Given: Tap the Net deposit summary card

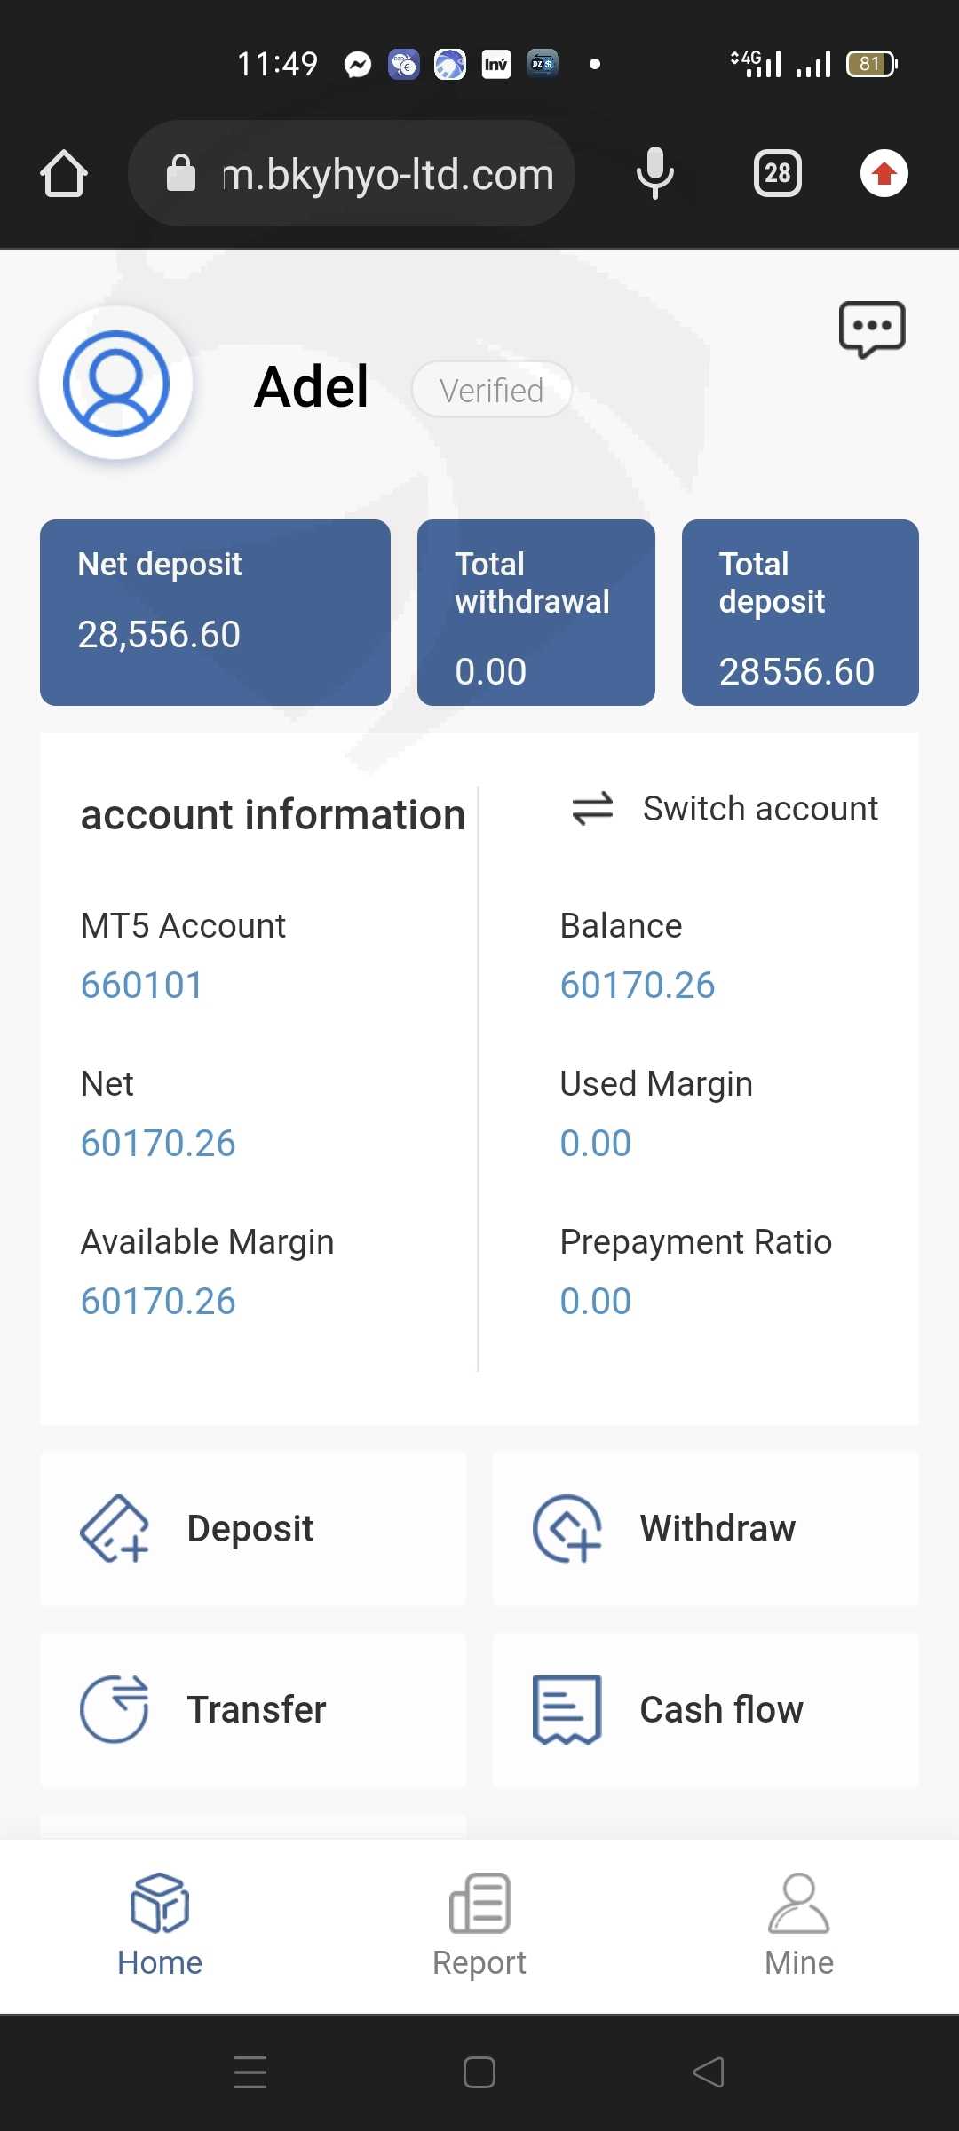Looking at the screenshot, I should pyautogui.click(x=215, y=613).
